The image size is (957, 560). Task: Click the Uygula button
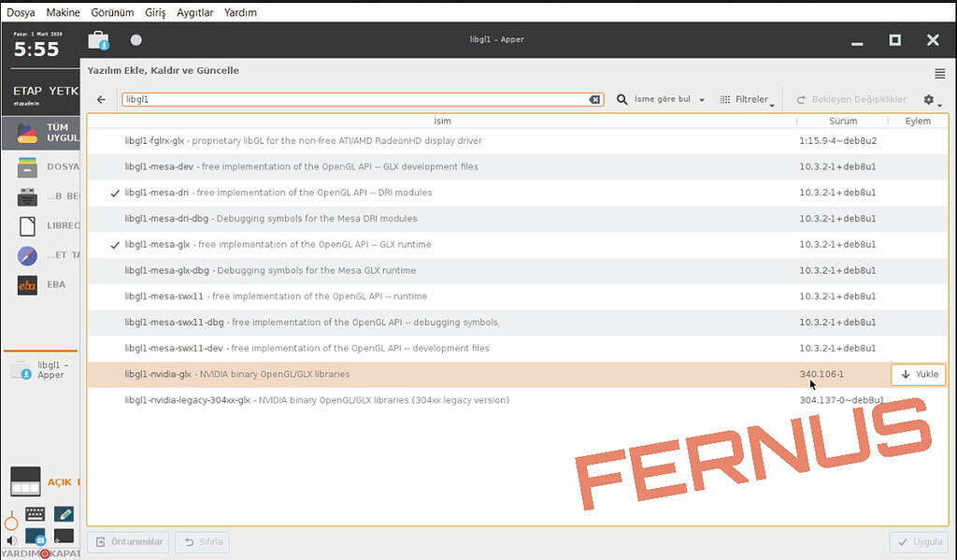[x=918, y=542]
